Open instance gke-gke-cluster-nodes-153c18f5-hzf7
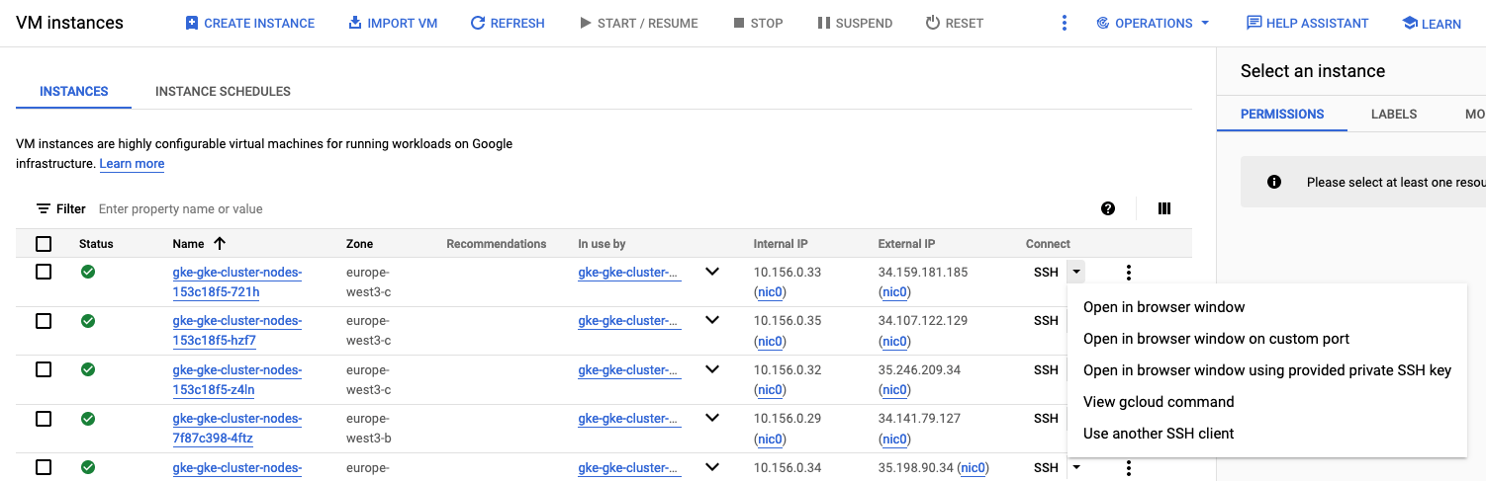Screen dimensions: 1486x481 237,331
